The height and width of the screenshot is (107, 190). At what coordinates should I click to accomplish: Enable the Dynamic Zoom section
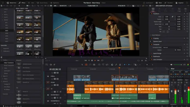pos(151,41)
